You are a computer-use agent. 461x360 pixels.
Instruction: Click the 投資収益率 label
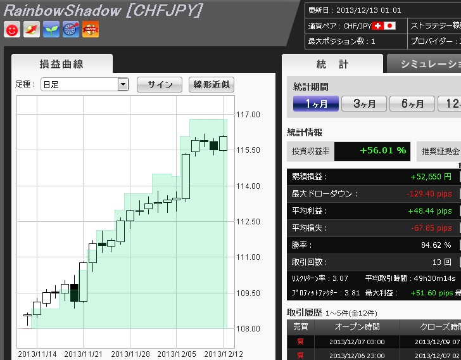coord(311,151)
